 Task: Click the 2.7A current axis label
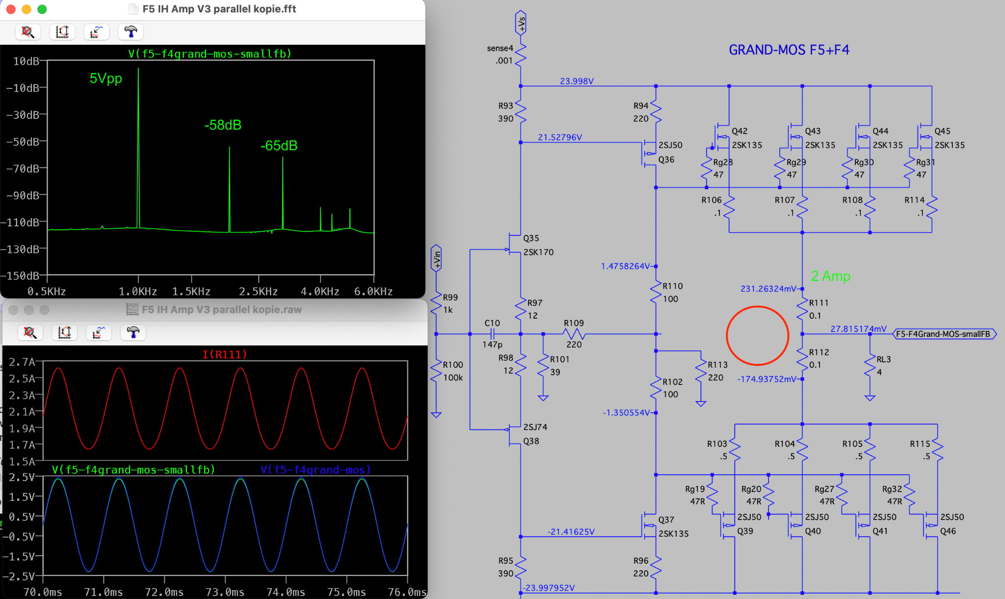click(22, 362)
